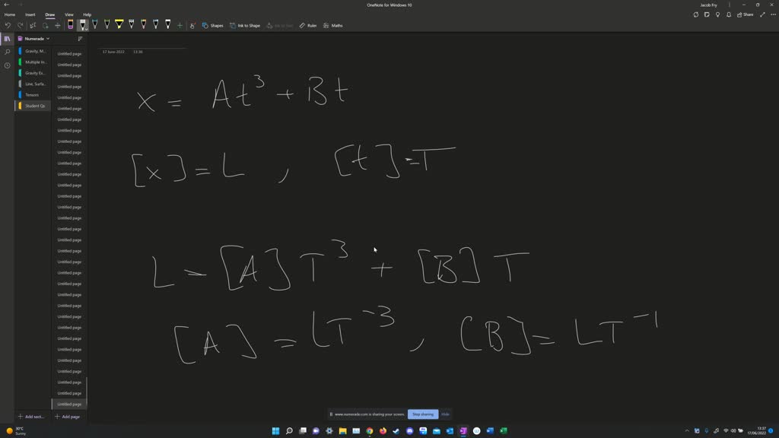Viewport: 779px width, 438px height.
Task: Open the Tensors section
Action: (x=32, y=95)
